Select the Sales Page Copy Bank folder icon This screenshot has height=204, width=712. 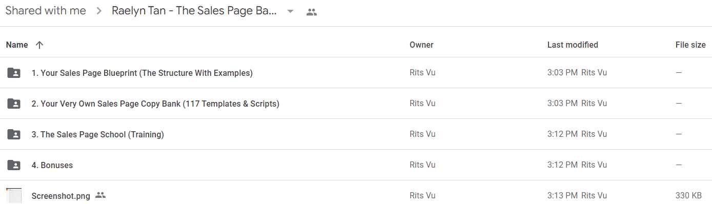[x=14, y=104]
